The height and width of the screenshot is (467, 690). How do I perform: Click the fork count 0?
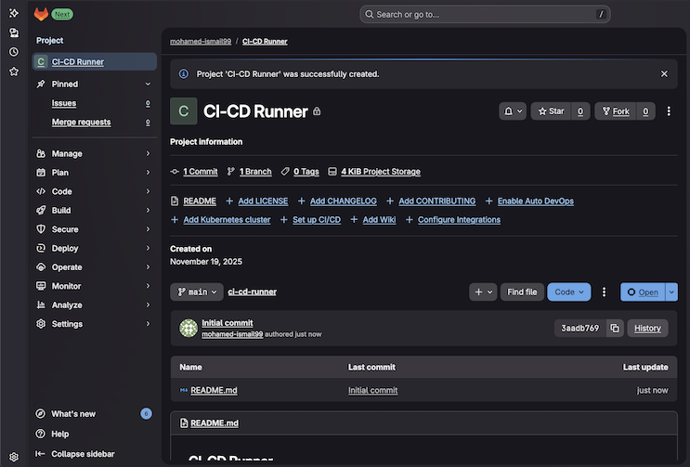(645, 111)
